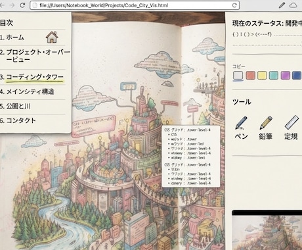This screenshot has height=250, width=302.
Task: Pick the blue color swatch
Action: click(297, 75)
